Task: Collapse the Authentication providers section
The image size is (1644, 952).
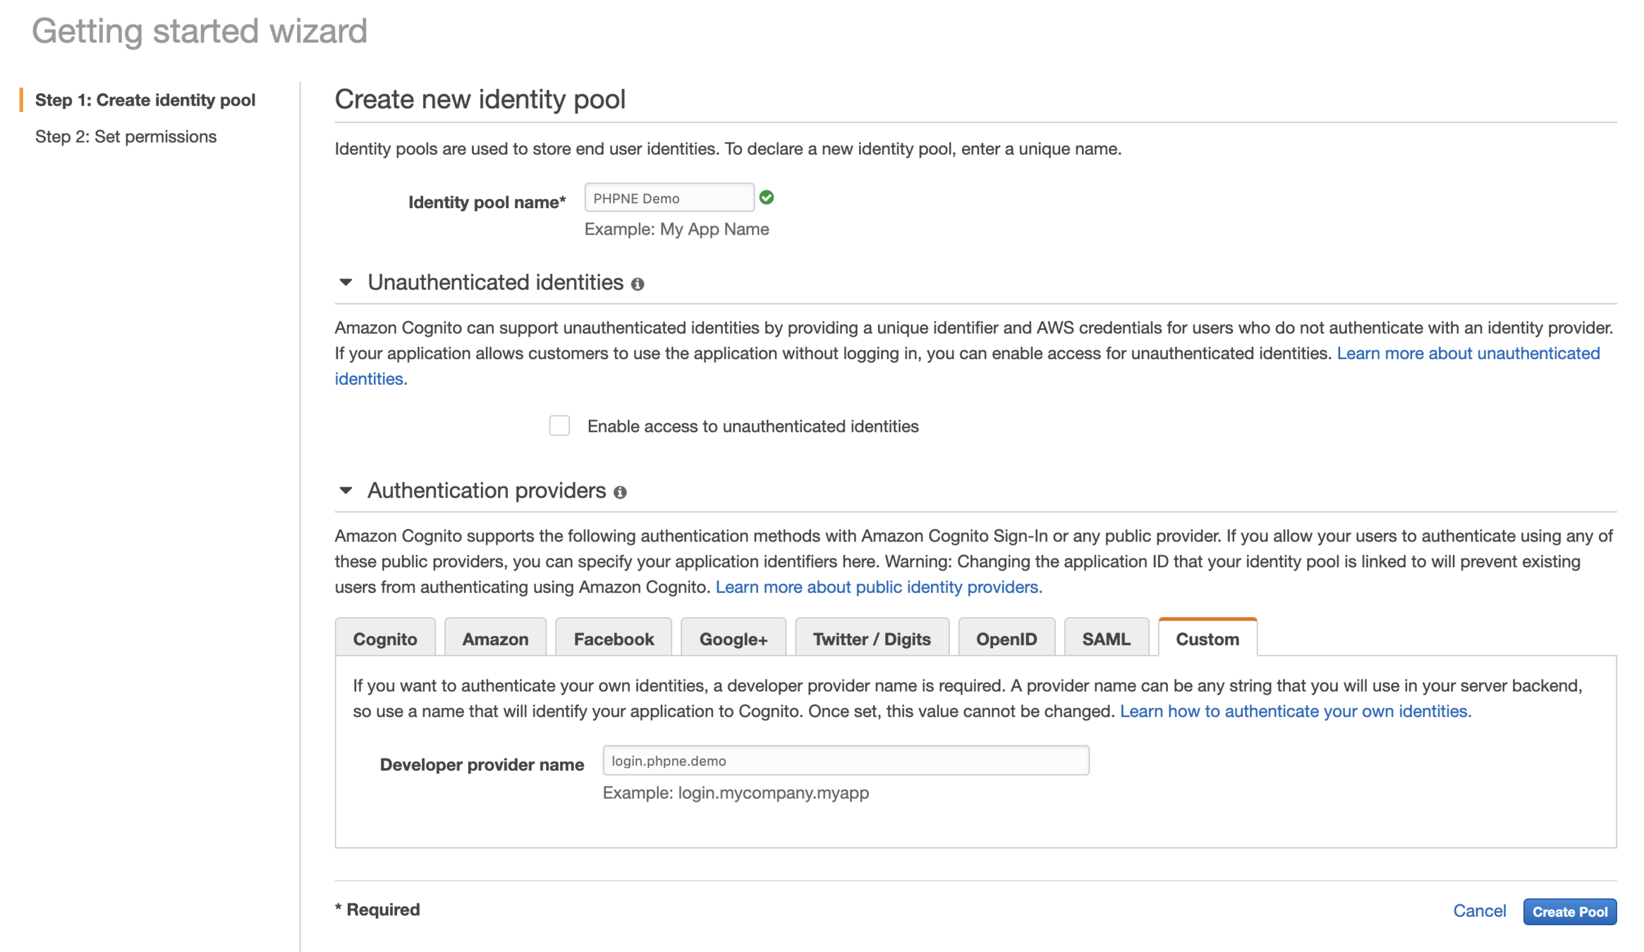Action: tap(346, 491)
